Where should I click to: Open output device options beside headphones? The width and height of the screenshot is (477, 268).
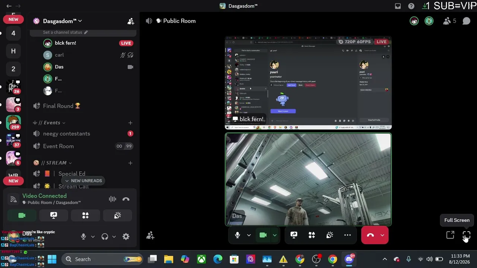point(114,236)
